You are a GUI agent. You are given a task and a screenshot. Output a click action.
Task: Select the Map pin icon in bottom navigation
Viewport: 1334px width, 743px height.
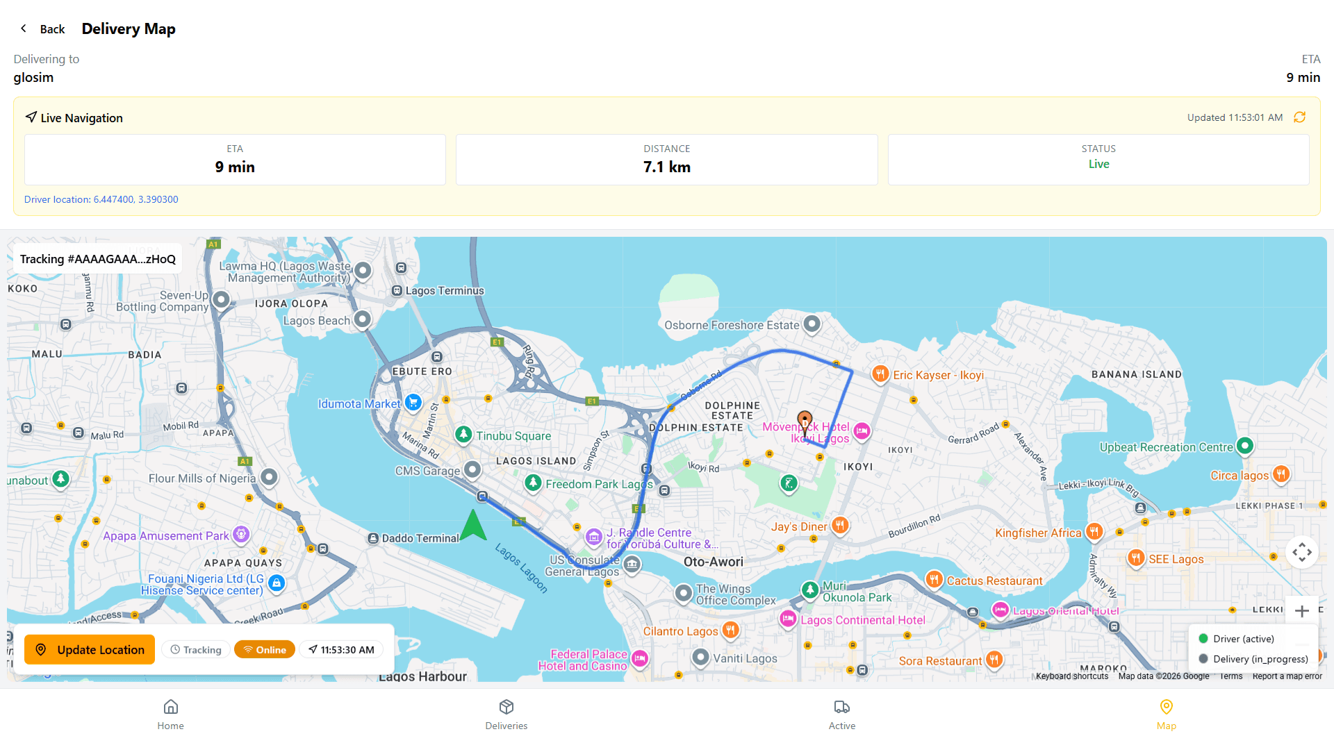pyautogui.click(x=1166, y=706)
